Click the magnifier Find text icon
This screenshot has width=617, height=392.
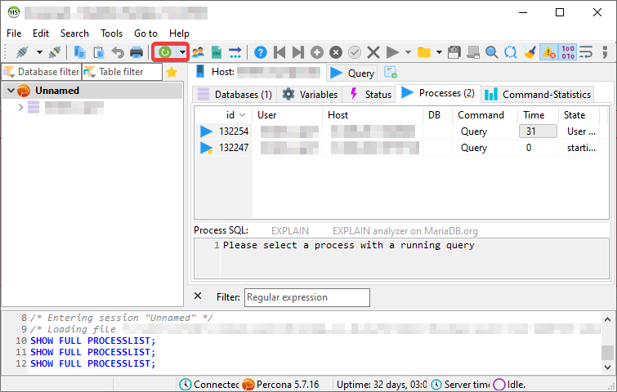point(492,52)
